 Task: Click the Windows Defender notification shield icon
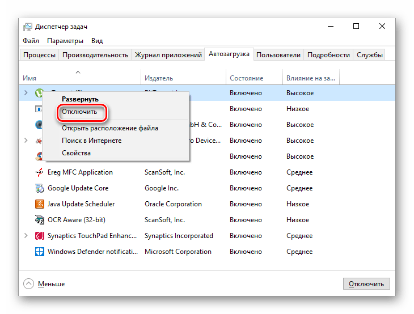[x=39, y=252]
